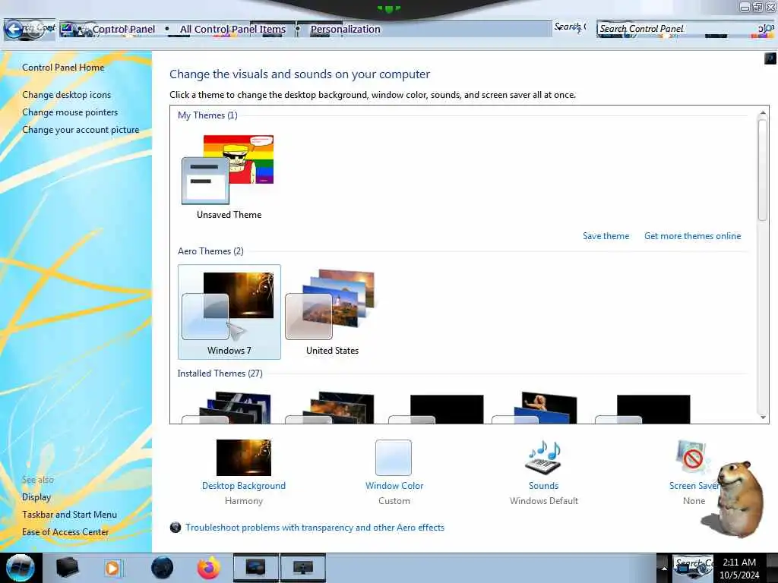
Task: Open the black box taskbar icon
Action: pyautogui.click(x=68, y=568)
